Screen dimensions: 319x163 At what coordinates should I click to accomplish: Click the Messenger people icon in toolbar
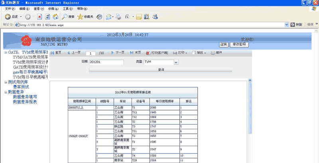pos(155,17)
